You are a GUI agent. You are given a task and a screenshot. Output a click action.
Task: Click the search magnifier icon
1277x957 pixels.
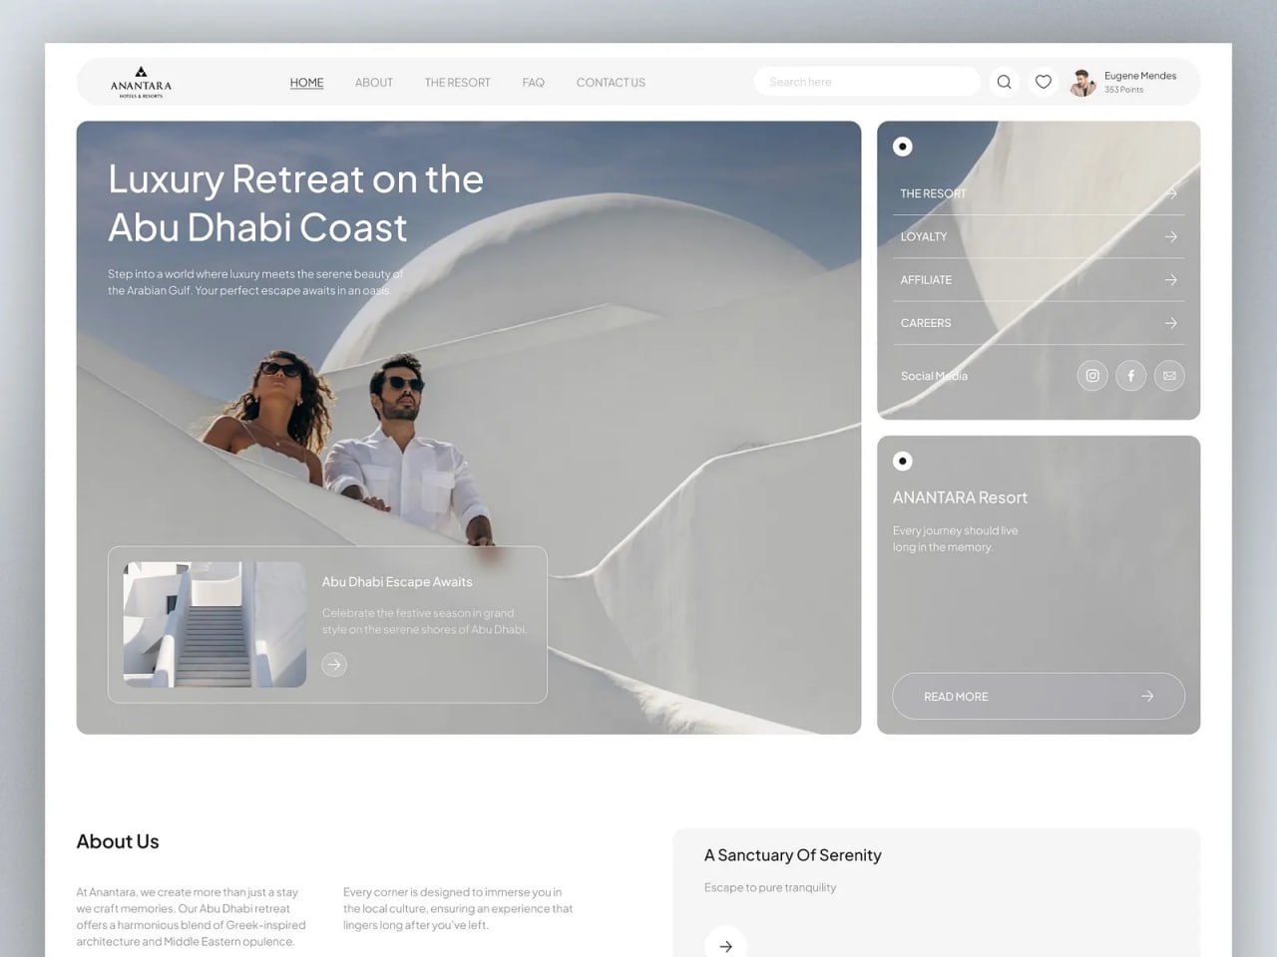coord(1005,82)
